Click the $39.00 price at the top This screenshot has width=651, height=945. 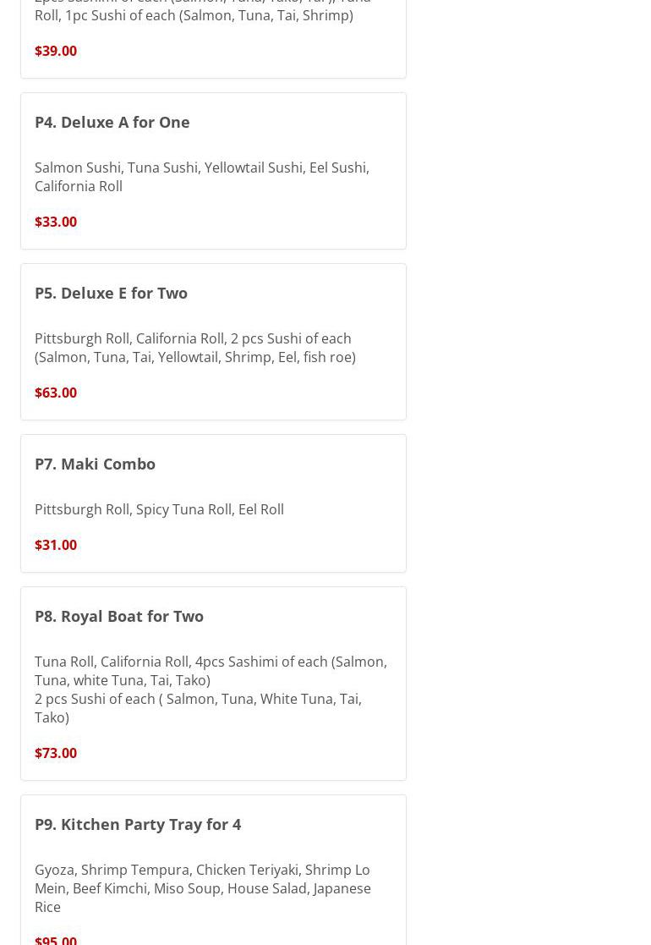[56, 51]
